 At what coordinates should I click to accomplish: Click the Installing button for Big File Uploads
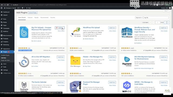(x=60, y=28)
